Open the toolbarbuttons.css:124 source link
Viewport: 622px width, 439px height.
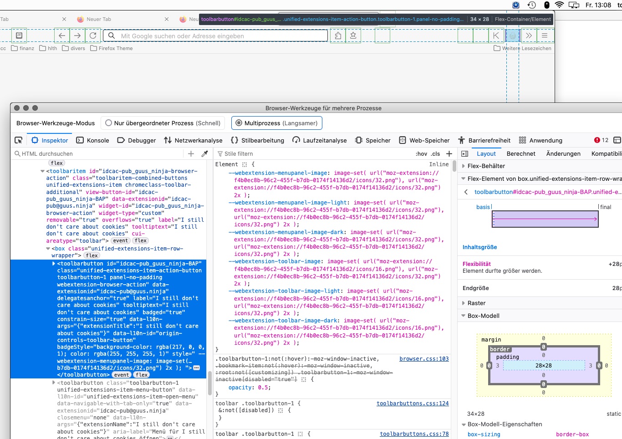pos(413,403)
